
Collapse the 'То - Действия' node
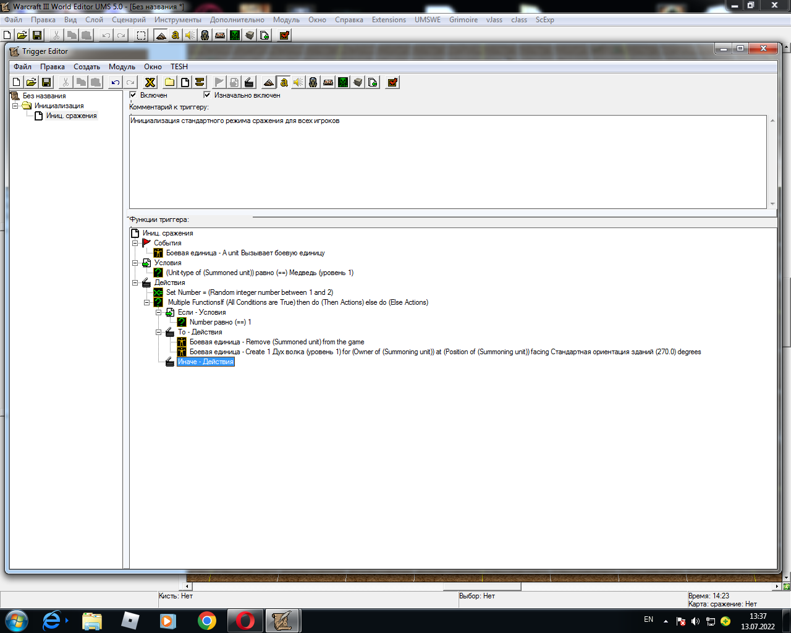point(158,332)
